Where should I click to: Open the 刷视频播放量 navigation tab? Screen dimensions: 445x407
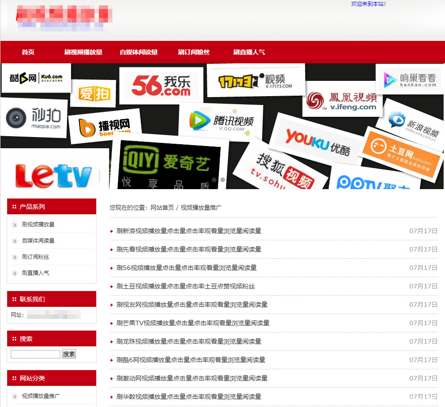point(83,52)
